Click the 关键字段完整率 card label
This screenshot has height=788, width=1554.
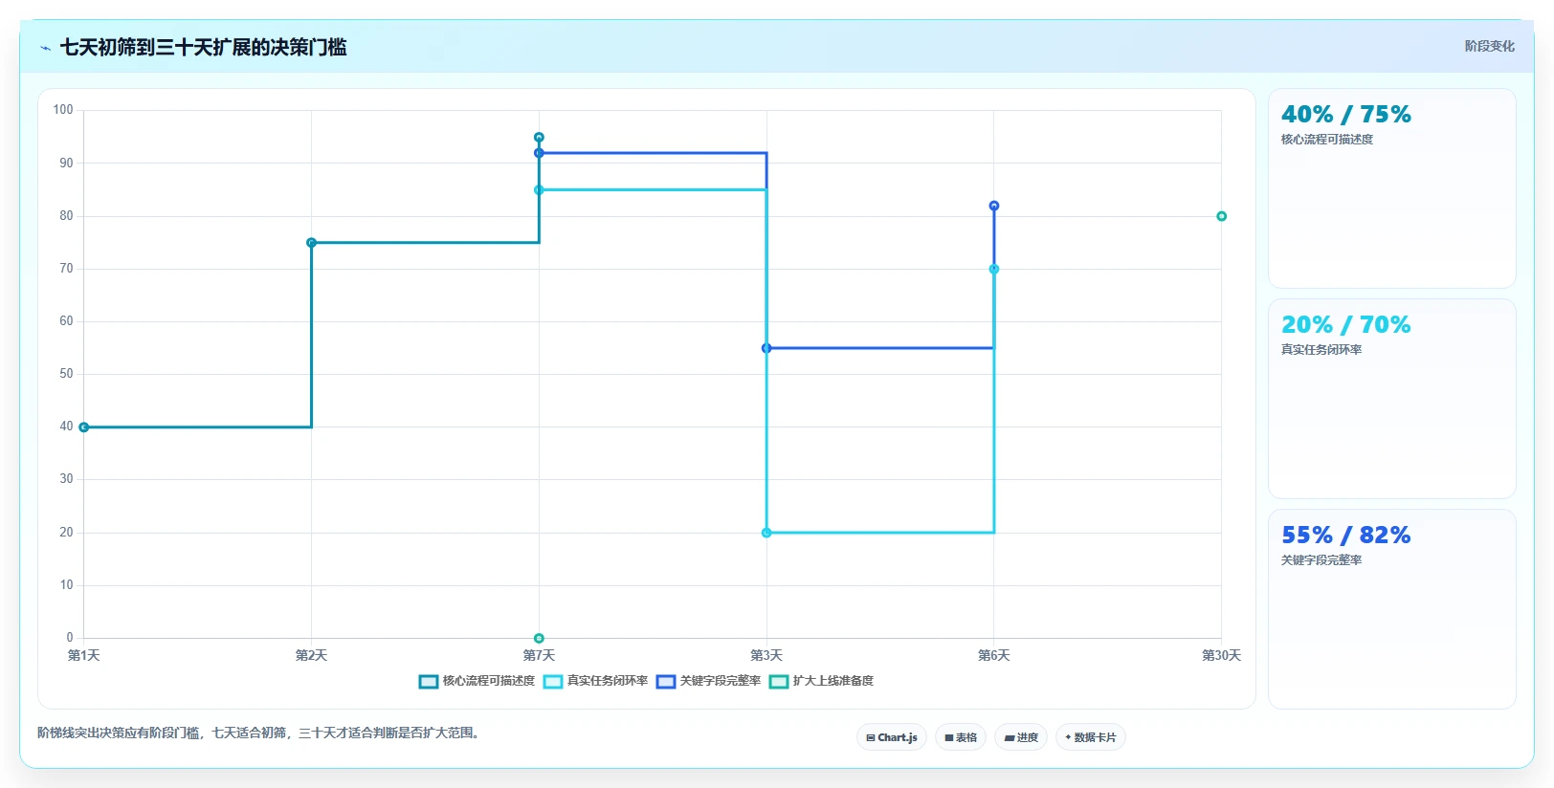[x=1321, y=560]
